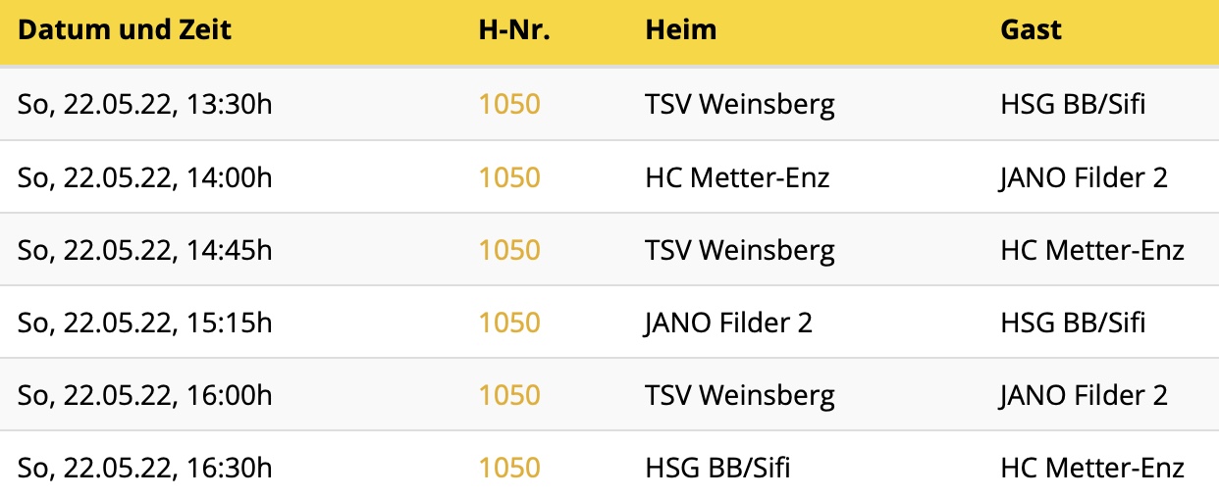Image resolution: width=1219 pixels, height=498 pixels.
Task: Click the Heim column header
Action: (x=681, y=29)
